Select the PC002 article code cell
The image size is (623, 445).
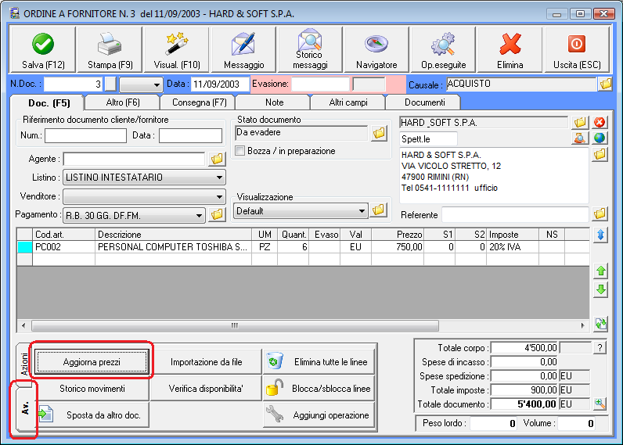point(63,247)
